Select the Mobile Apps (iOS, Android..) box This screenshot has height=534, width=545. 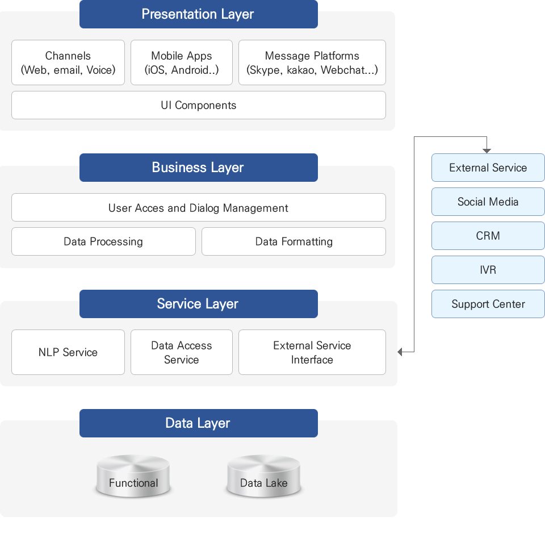click(182, 62)
